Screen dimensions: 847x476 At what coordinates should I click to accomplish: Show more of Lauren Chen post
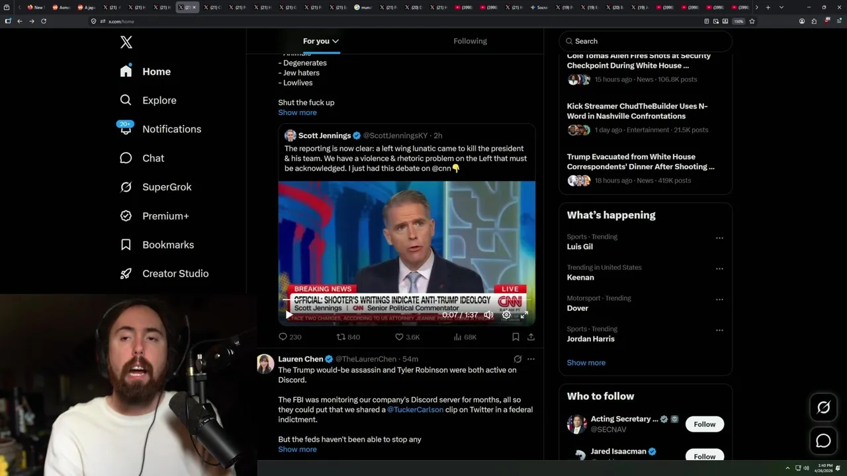[x=297, y=450]
